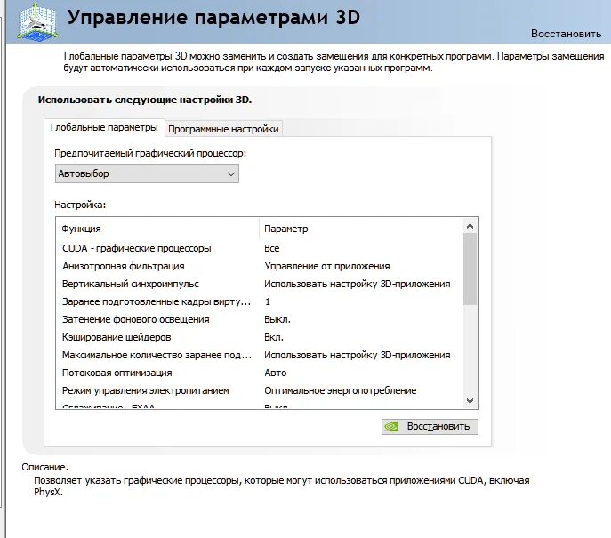This screenshot has width=611, height=538.
Task: Open the Программные настройки tab
Action: (223, 129)
